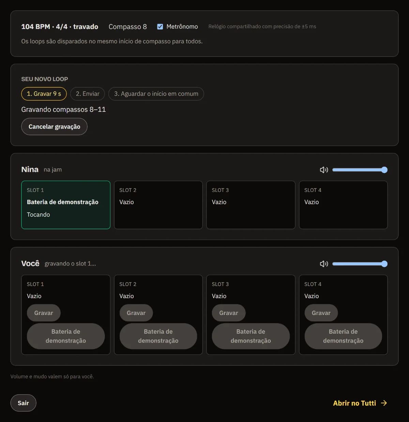The image size is (409, 422).
Task: Click the SEU NOVO LOOP heading
Action: tap(45, 79)
